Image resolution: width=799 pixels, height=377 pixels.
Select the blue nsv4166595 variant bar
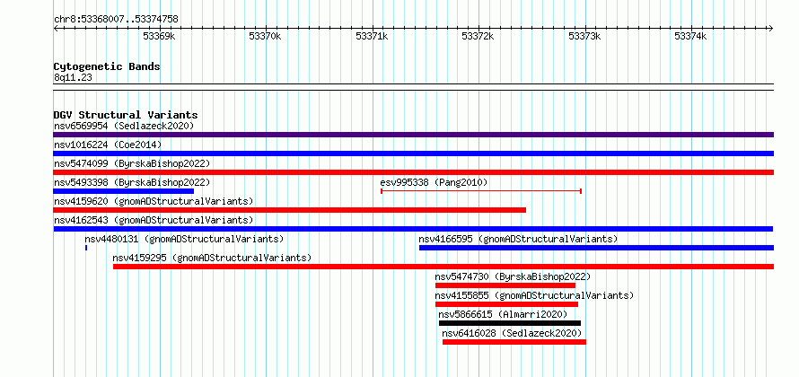(596, 248)
